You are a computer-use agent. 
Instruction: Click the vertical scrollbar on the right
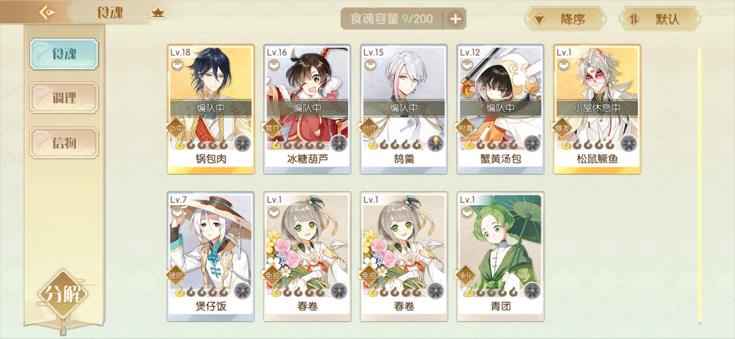click(x=699, y=185)
